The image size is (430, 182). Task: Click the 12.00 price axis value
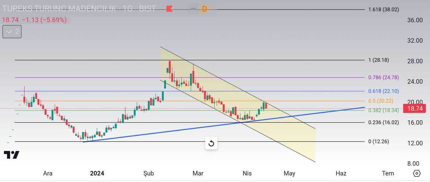tap(415, 143)
